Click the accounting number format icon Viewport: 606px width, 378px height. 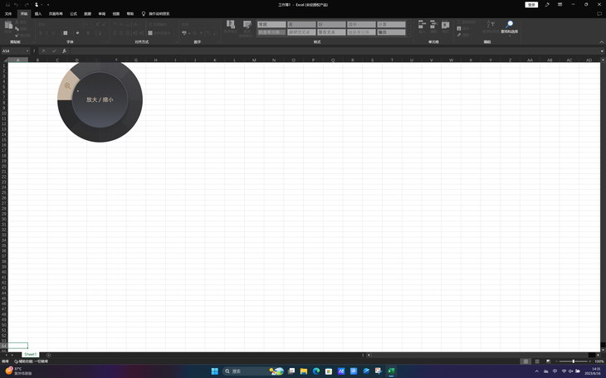pos(184,33)
